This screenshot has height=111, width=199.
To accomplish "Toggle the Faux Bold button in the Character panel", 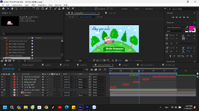I will (170, 56).
